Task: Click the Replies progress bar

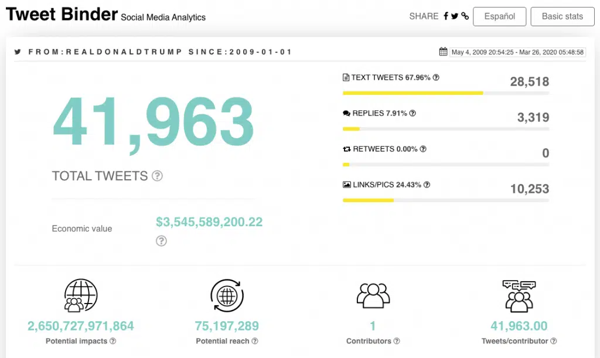Action: pyautogui.click(x=446, y=129)
